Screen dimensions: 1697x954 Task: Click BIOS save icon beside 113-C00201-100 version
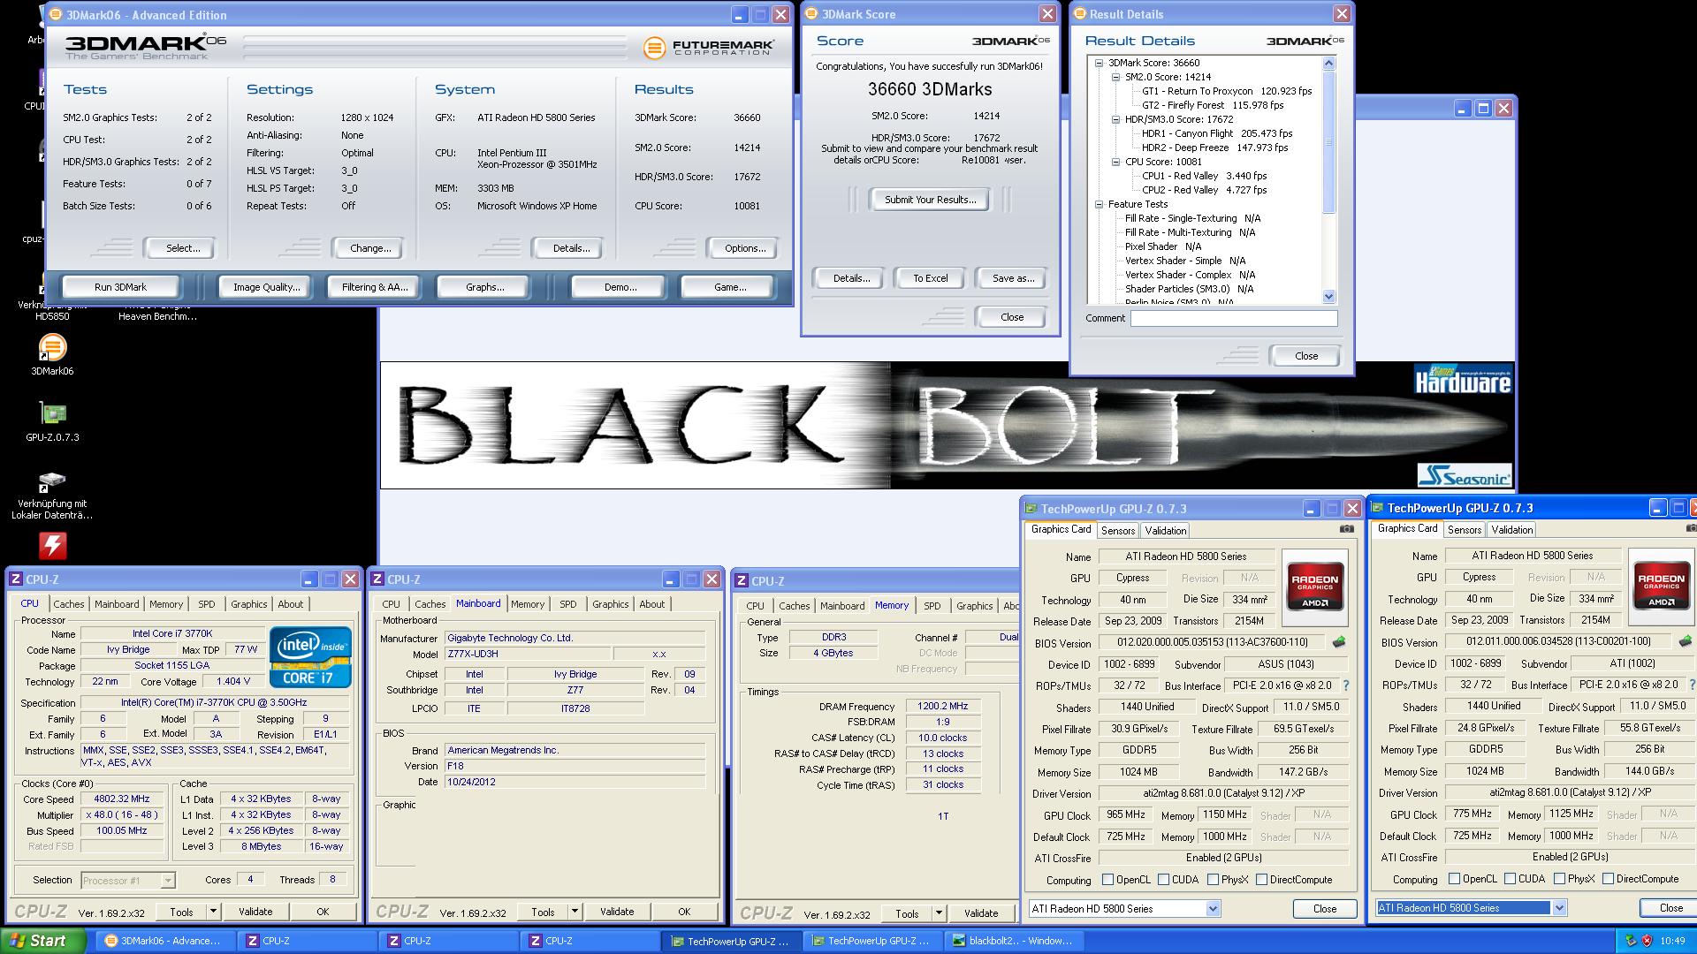[1686, 641]
